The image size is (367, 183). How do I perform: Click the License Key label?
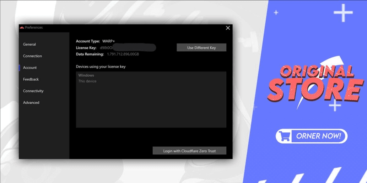pyautogui.click(x=86, y=48)
